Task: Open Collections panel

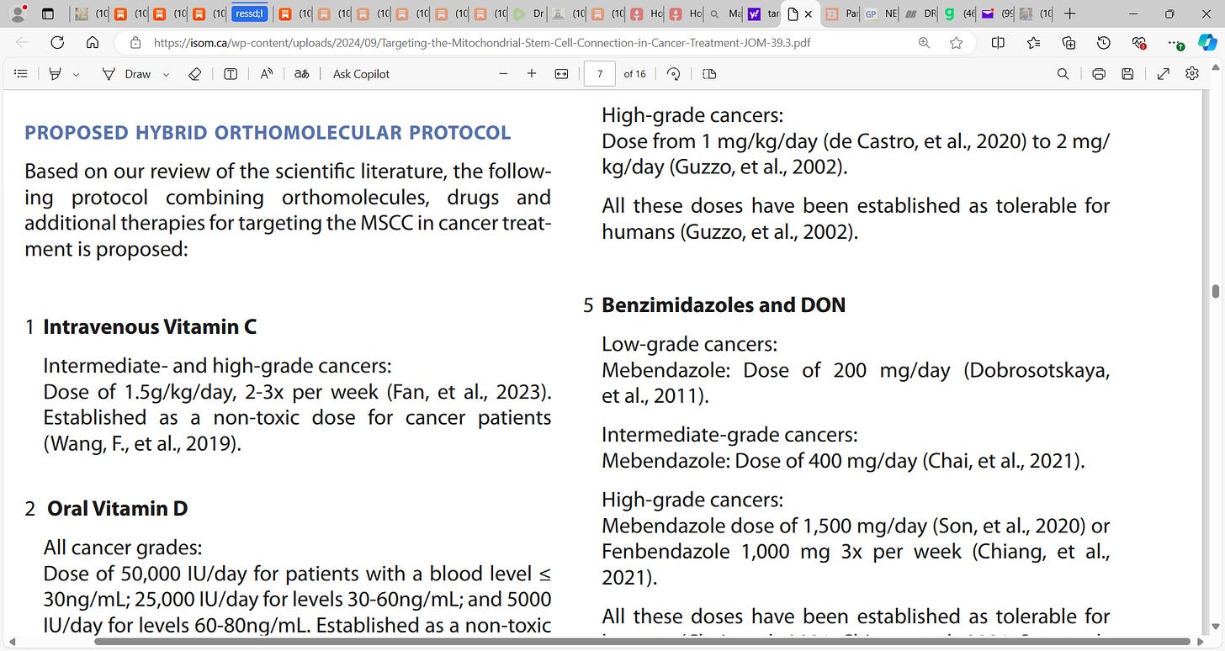Action: pos(1069,43)
